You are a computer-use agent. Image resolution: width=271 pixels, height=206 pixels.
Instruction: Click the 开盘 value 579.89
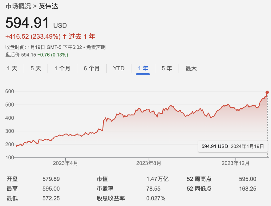pyautogui.click(x=51, y=179)
